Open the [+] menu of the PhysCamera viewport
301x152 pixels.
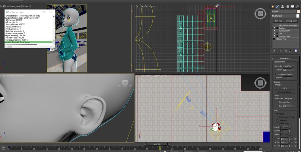click(2, 6)
